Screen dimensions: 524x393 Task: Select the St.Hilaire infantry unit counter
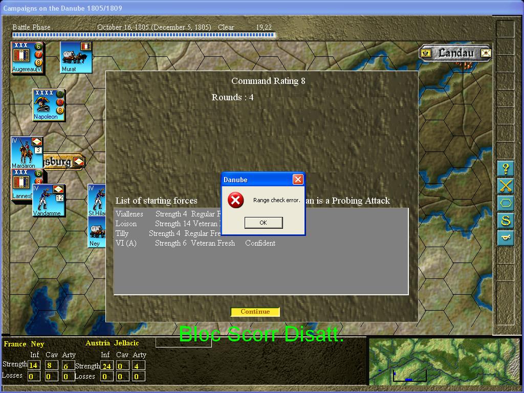[97, 200]
